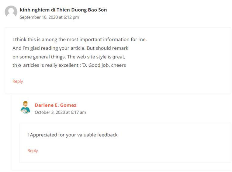This screenshot has height=172, width=232.
Task: Click the "6:17 am" time in reply timestamp
Action: [78, 112]
